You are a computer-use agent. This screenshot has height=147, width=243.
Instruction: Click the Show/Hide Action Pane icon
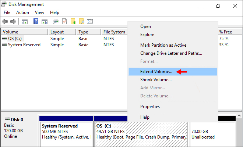(45, 21)
